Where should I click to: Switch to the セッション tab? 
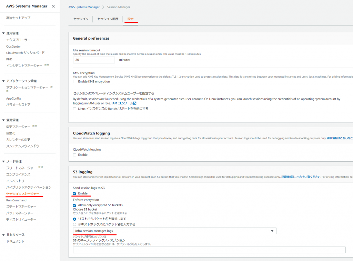click(x=81, y=19)
